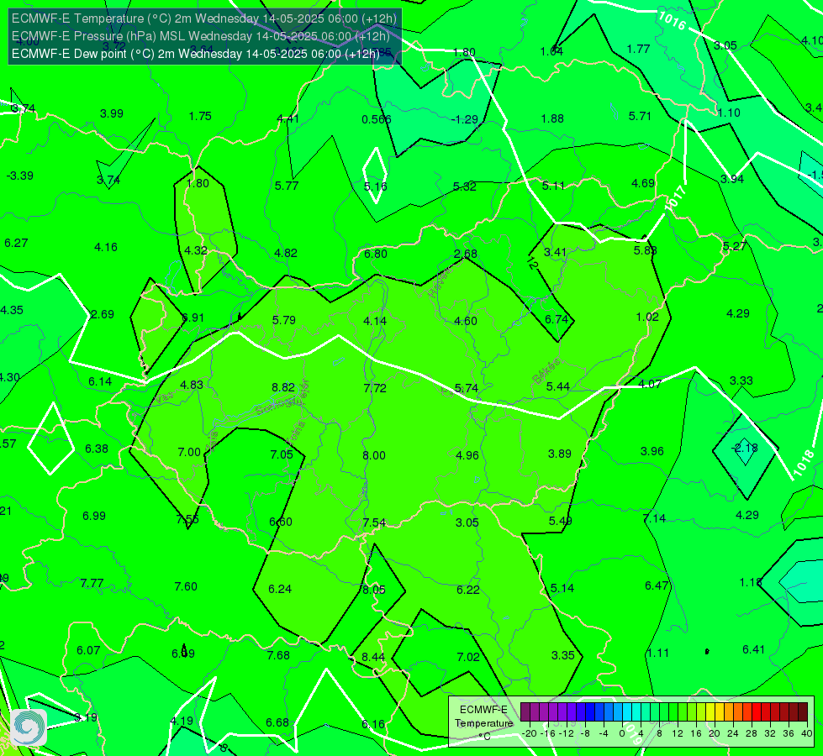823x756 pixels.
Task: Click the dew point value 3.99
Action: coord(112,113)
